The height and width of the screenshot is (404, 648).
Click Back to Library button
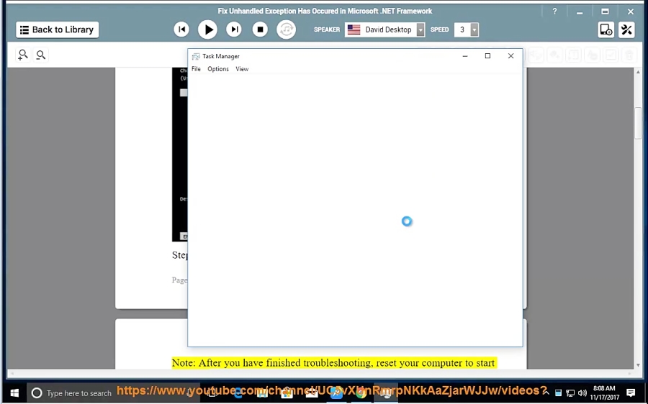point(58,29)
